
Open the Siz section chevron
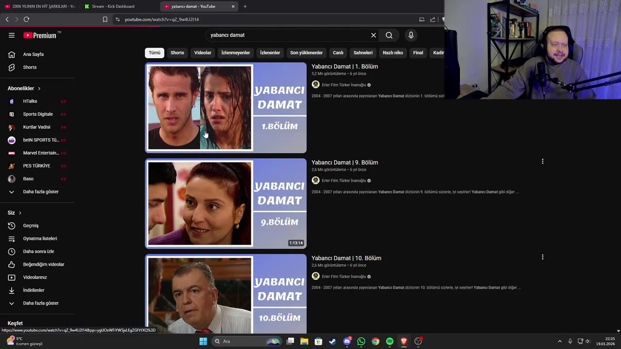[20, 213]
